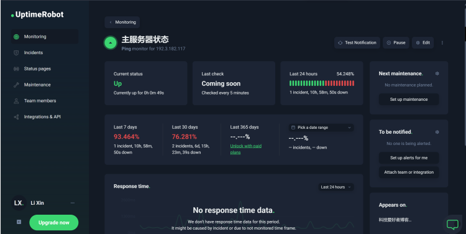Pause the monitor
Screen dimensions: 466x234
[x=396, y=42]
